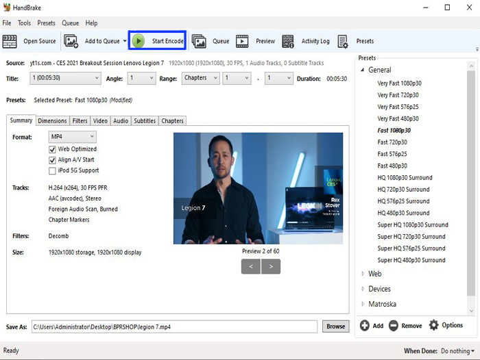Select Fast 576p25 preset
Screen dimensions: 480x360
(x=392, y=154)
